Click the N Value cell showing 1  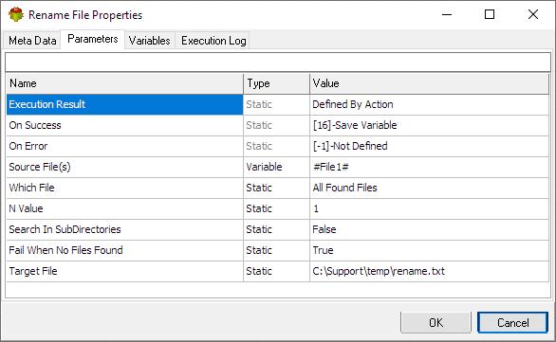pyautogui.click(x=429, y=208)
